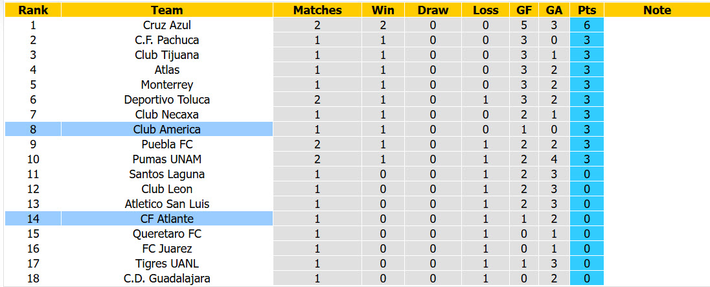Click the Tigres UANL team name
The image size is (710, 287).
pyautogui.click(x=167, y=264)
